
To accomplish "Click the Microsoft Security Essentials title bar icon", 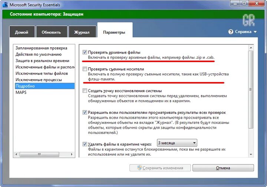I will pos(5,5).
